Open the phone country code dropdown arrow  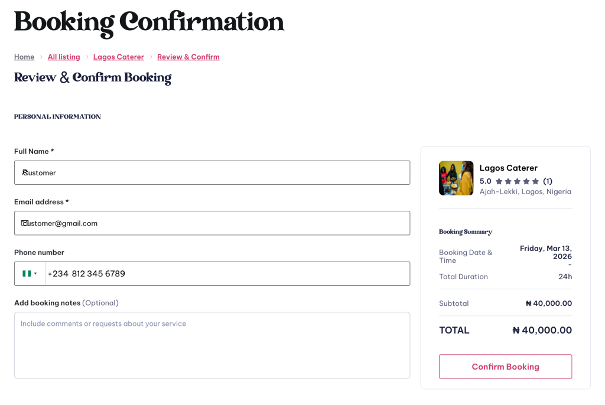[35, 273]
